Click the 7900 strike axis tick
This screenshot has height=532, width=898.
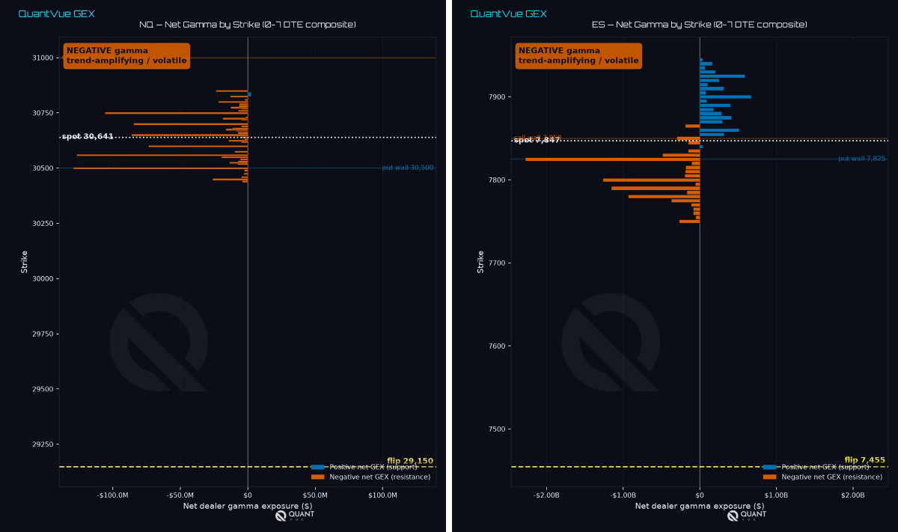click(x=498, y=97)
